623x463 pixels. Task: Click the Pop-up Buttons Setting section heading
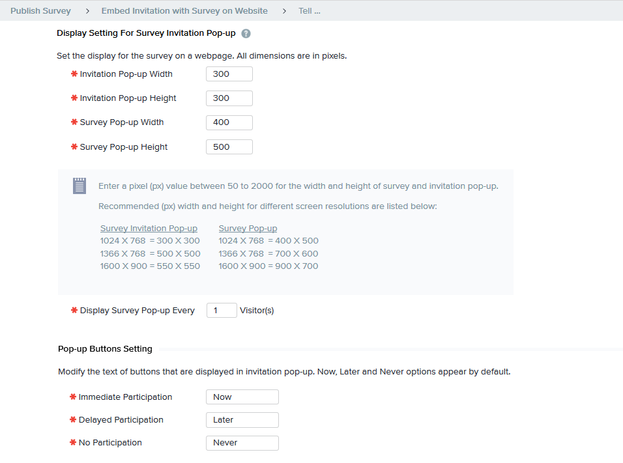tap(105, 349)
